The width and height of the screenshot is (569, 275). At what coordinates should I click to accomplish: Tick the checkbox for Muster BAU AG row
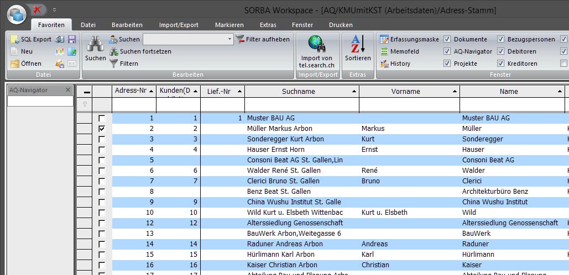(x=102, y=118)
